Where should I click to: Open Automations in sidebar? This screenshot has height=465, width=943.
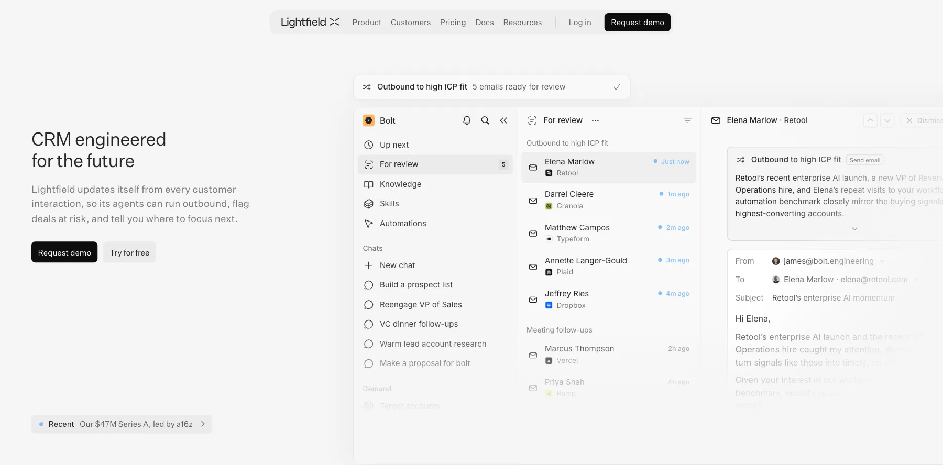(x=435, y=224)
